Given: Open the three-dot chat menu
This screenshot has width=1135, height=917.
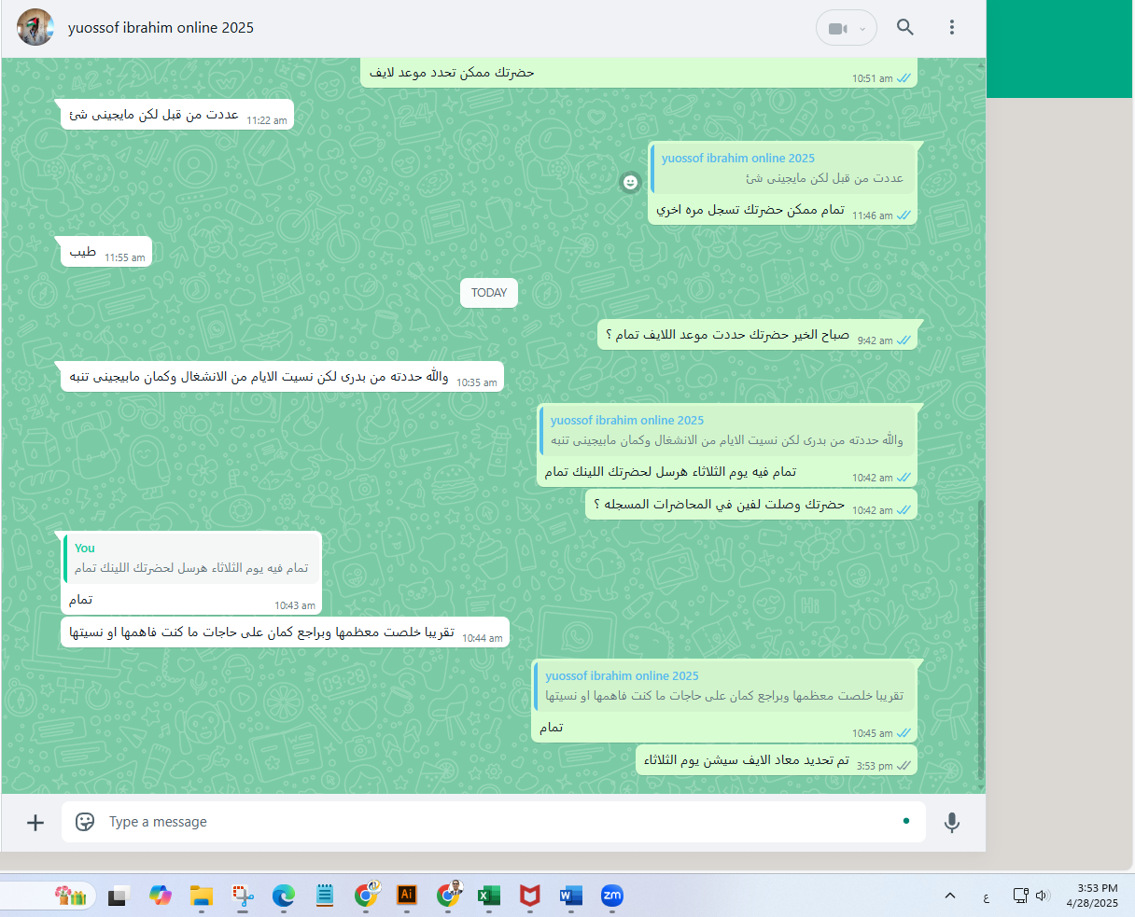Looking at the screenshot, I should click(952, 27).
